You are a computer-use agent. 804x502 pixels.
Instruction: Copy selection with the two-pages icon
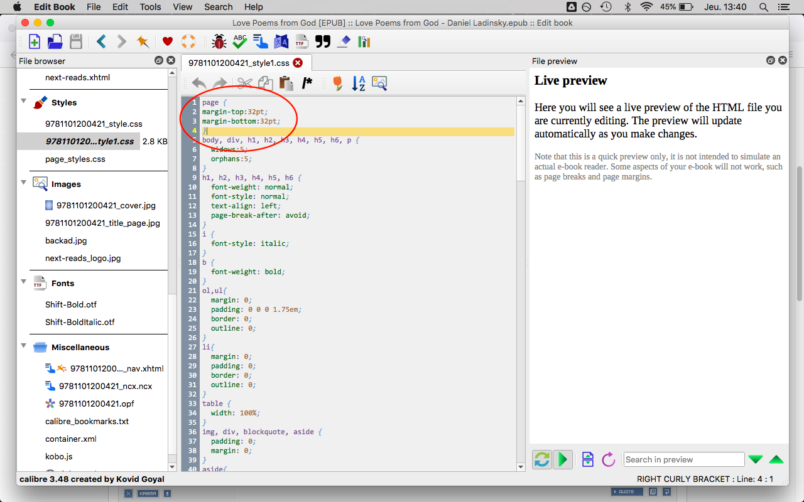point(266,83)
